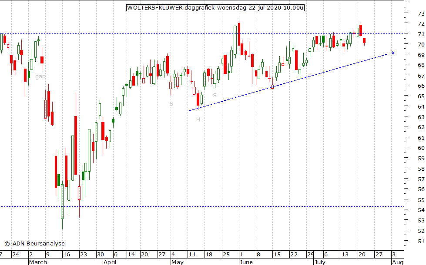Click the "69" price axis label
The image size is (426, 265).
click(421, 55)
